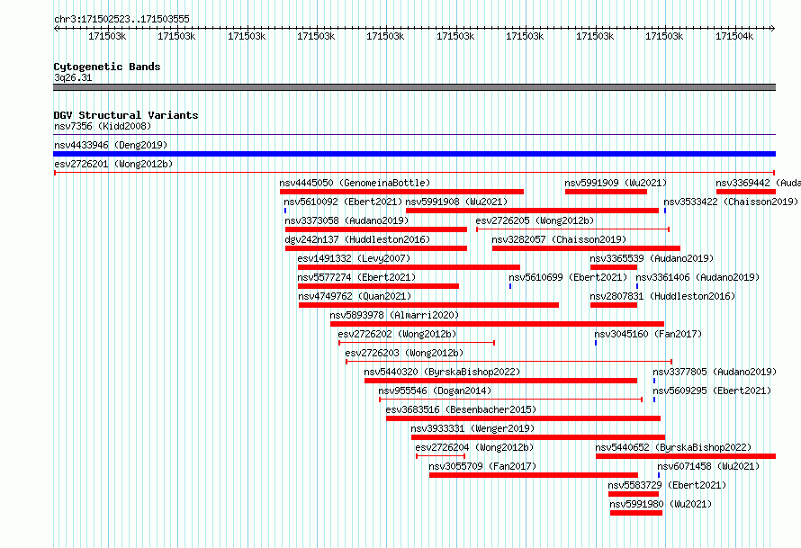Select the red bar under nsv4445050
Screen dimensions: 801x548
401,192
